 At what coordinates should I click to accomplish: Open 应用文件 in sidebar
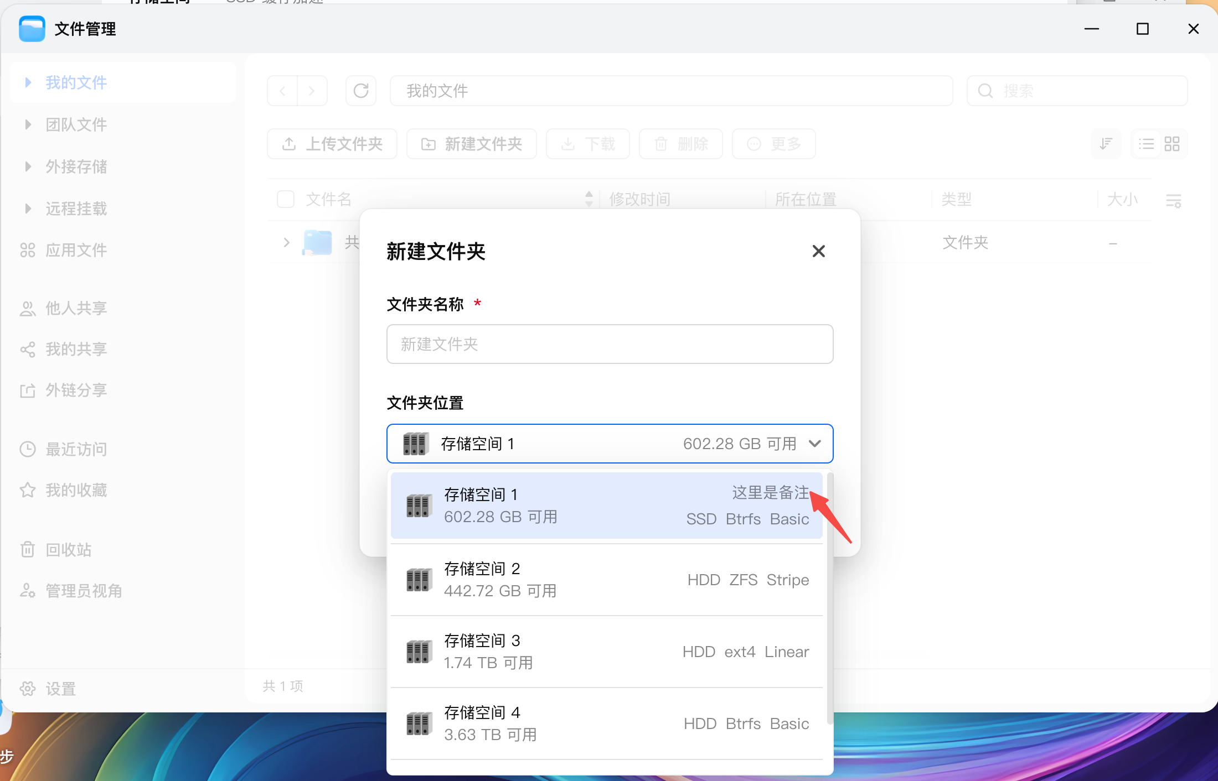tap(64, 250)
